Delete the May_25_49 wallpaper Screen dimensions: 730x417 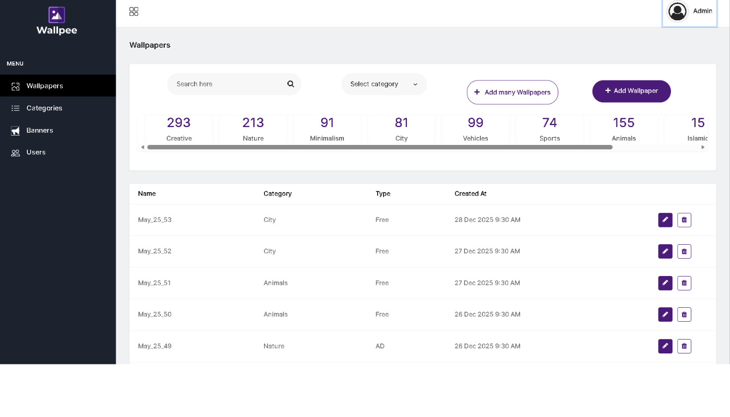684,346
